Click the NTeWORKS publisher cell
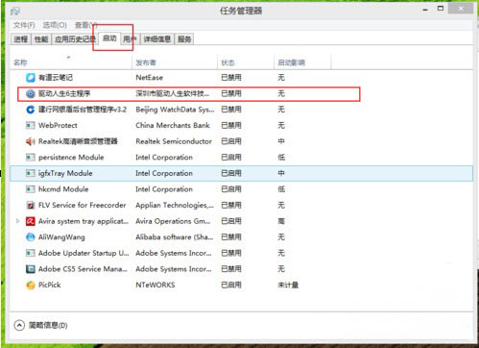479x348 pixels. click(156, 285)
